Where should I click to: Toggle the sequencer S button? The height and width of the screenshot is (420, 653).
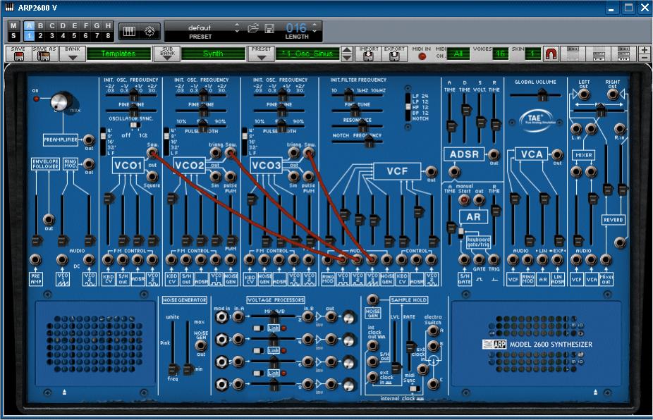tap(13, 36)
